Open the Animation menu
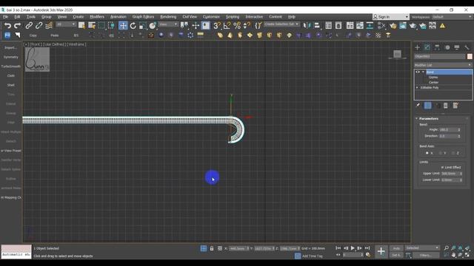This screenshot has height=266, width=474. [x=118, y=17]
